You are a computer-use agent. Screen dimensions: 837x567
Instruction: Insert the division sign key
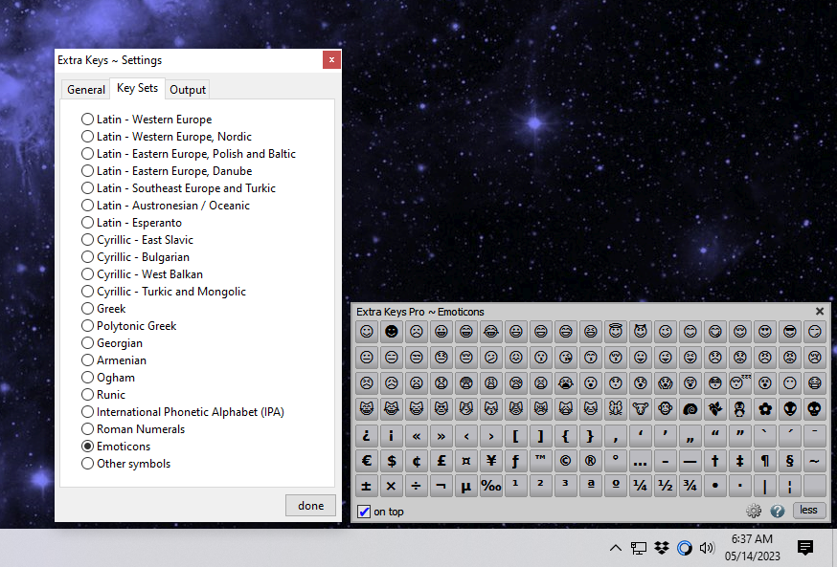[416, 486]
